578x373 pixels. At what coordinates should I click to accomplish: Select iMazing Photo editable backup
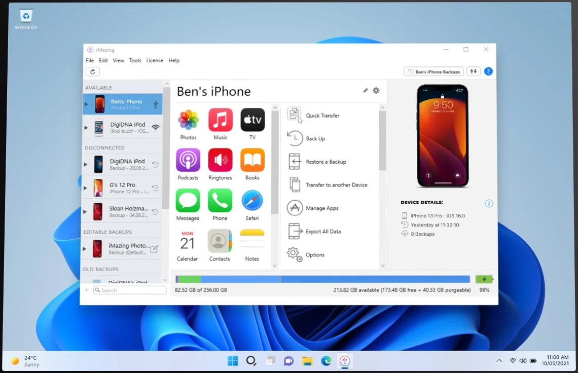pyautogui.click(x=121, y=249)
